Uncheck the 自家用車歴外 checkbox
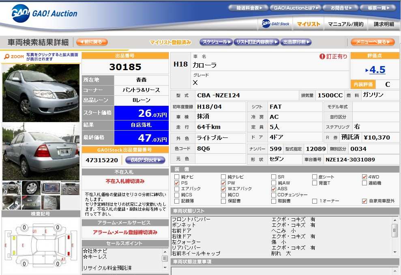The image size is (401, 275). 365,201
